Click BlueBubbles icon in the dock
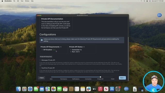Viewport: 165px width, 93px height. pyautogui.click(x=126, y=89)
